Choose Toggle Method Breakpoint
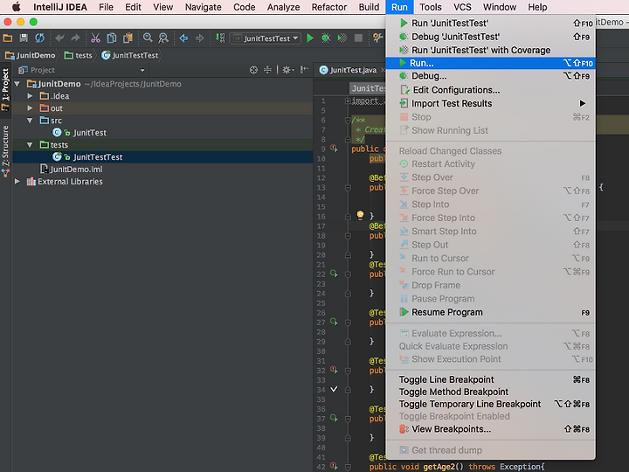The image size is (629, 472). [x=490, y=392]
